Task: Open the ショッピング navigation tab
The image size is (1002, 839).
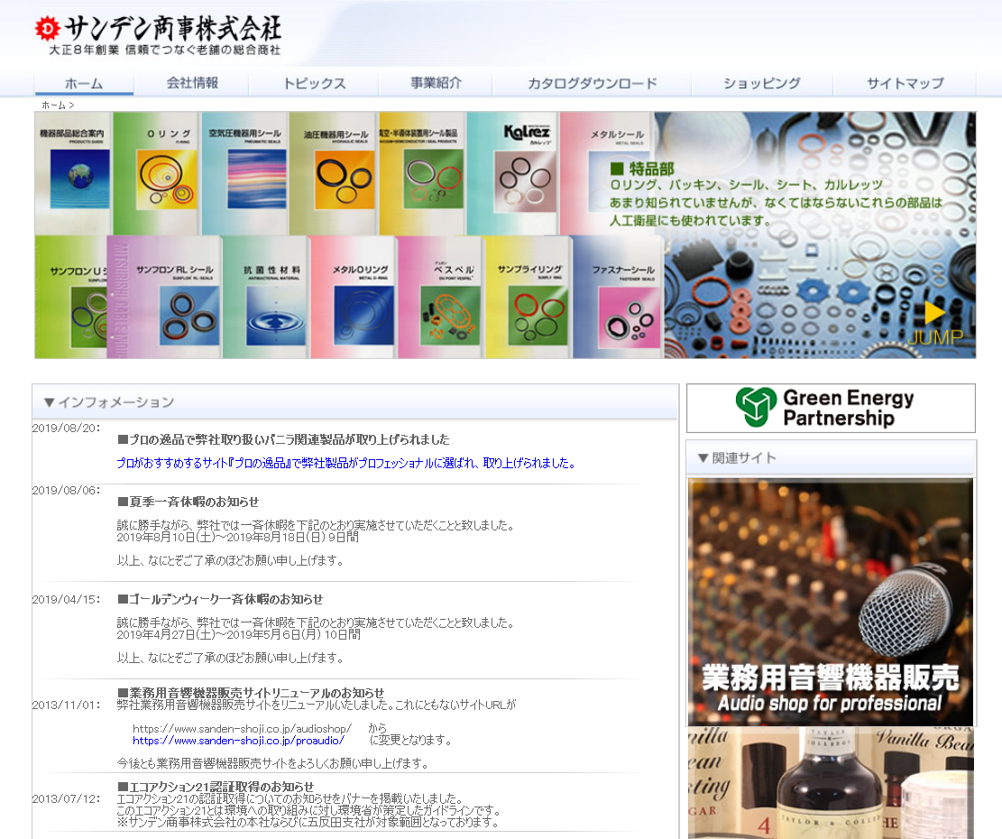Action: pyautogui.click(x=761, y=83)
